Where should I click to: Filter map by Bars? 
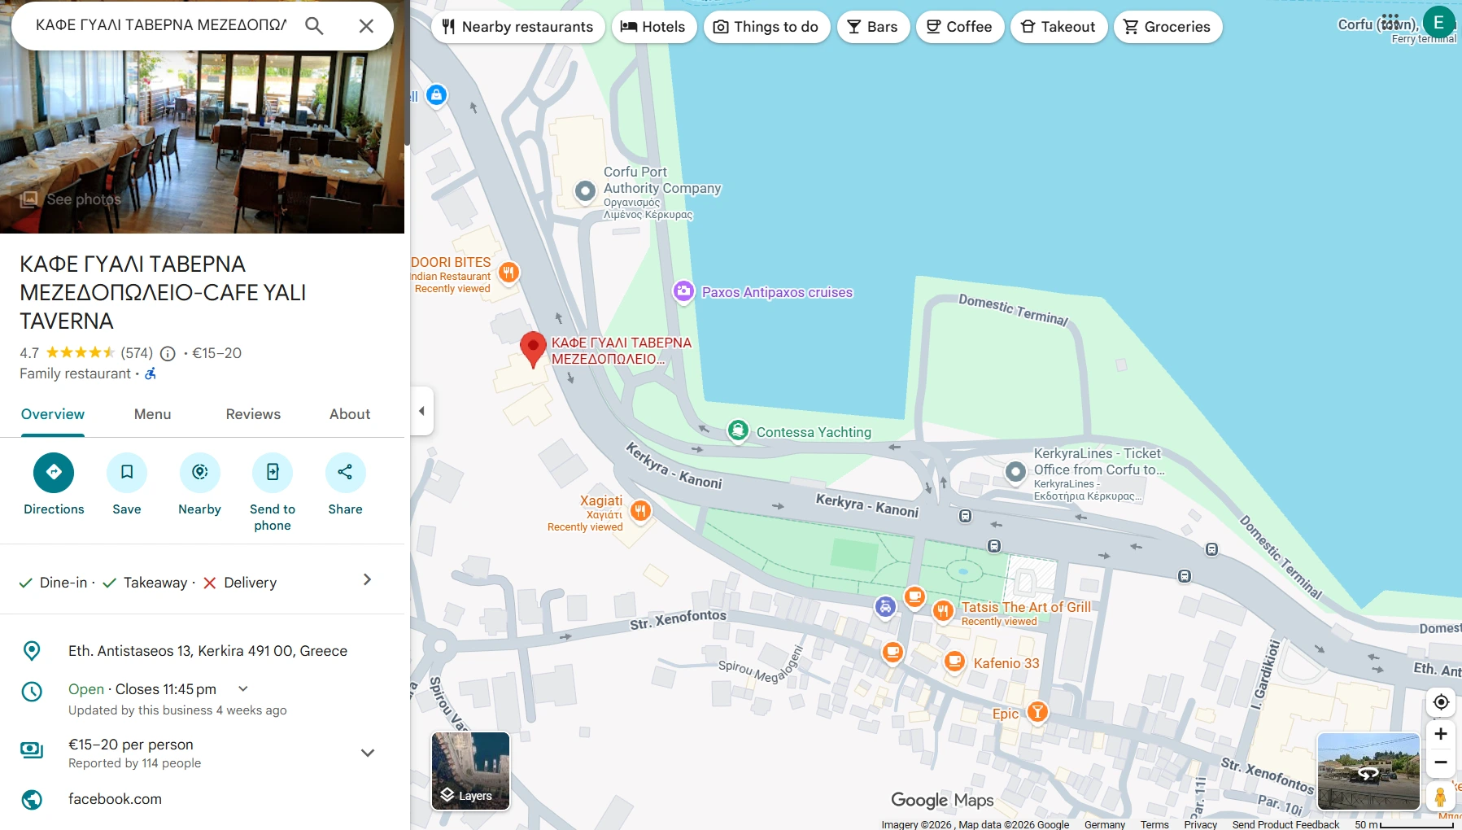(x=873, y=27)
